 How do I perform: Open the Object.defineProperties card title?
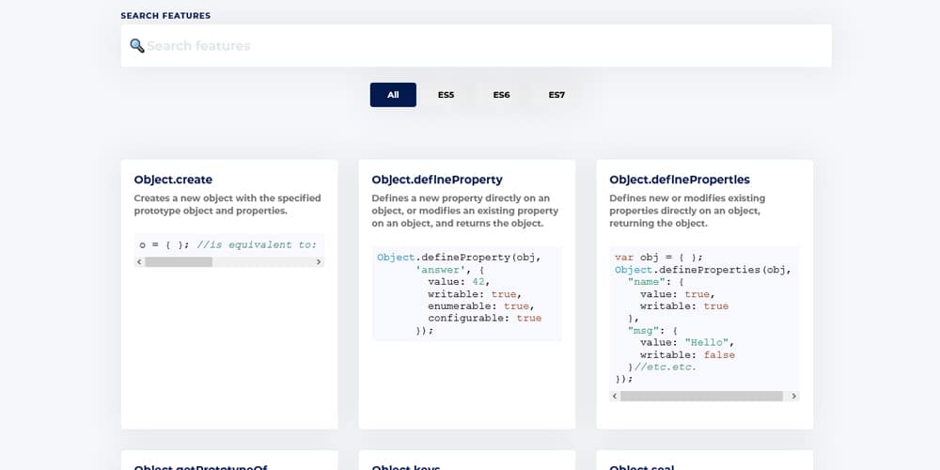pyautogui.click(x=680, y=180)
